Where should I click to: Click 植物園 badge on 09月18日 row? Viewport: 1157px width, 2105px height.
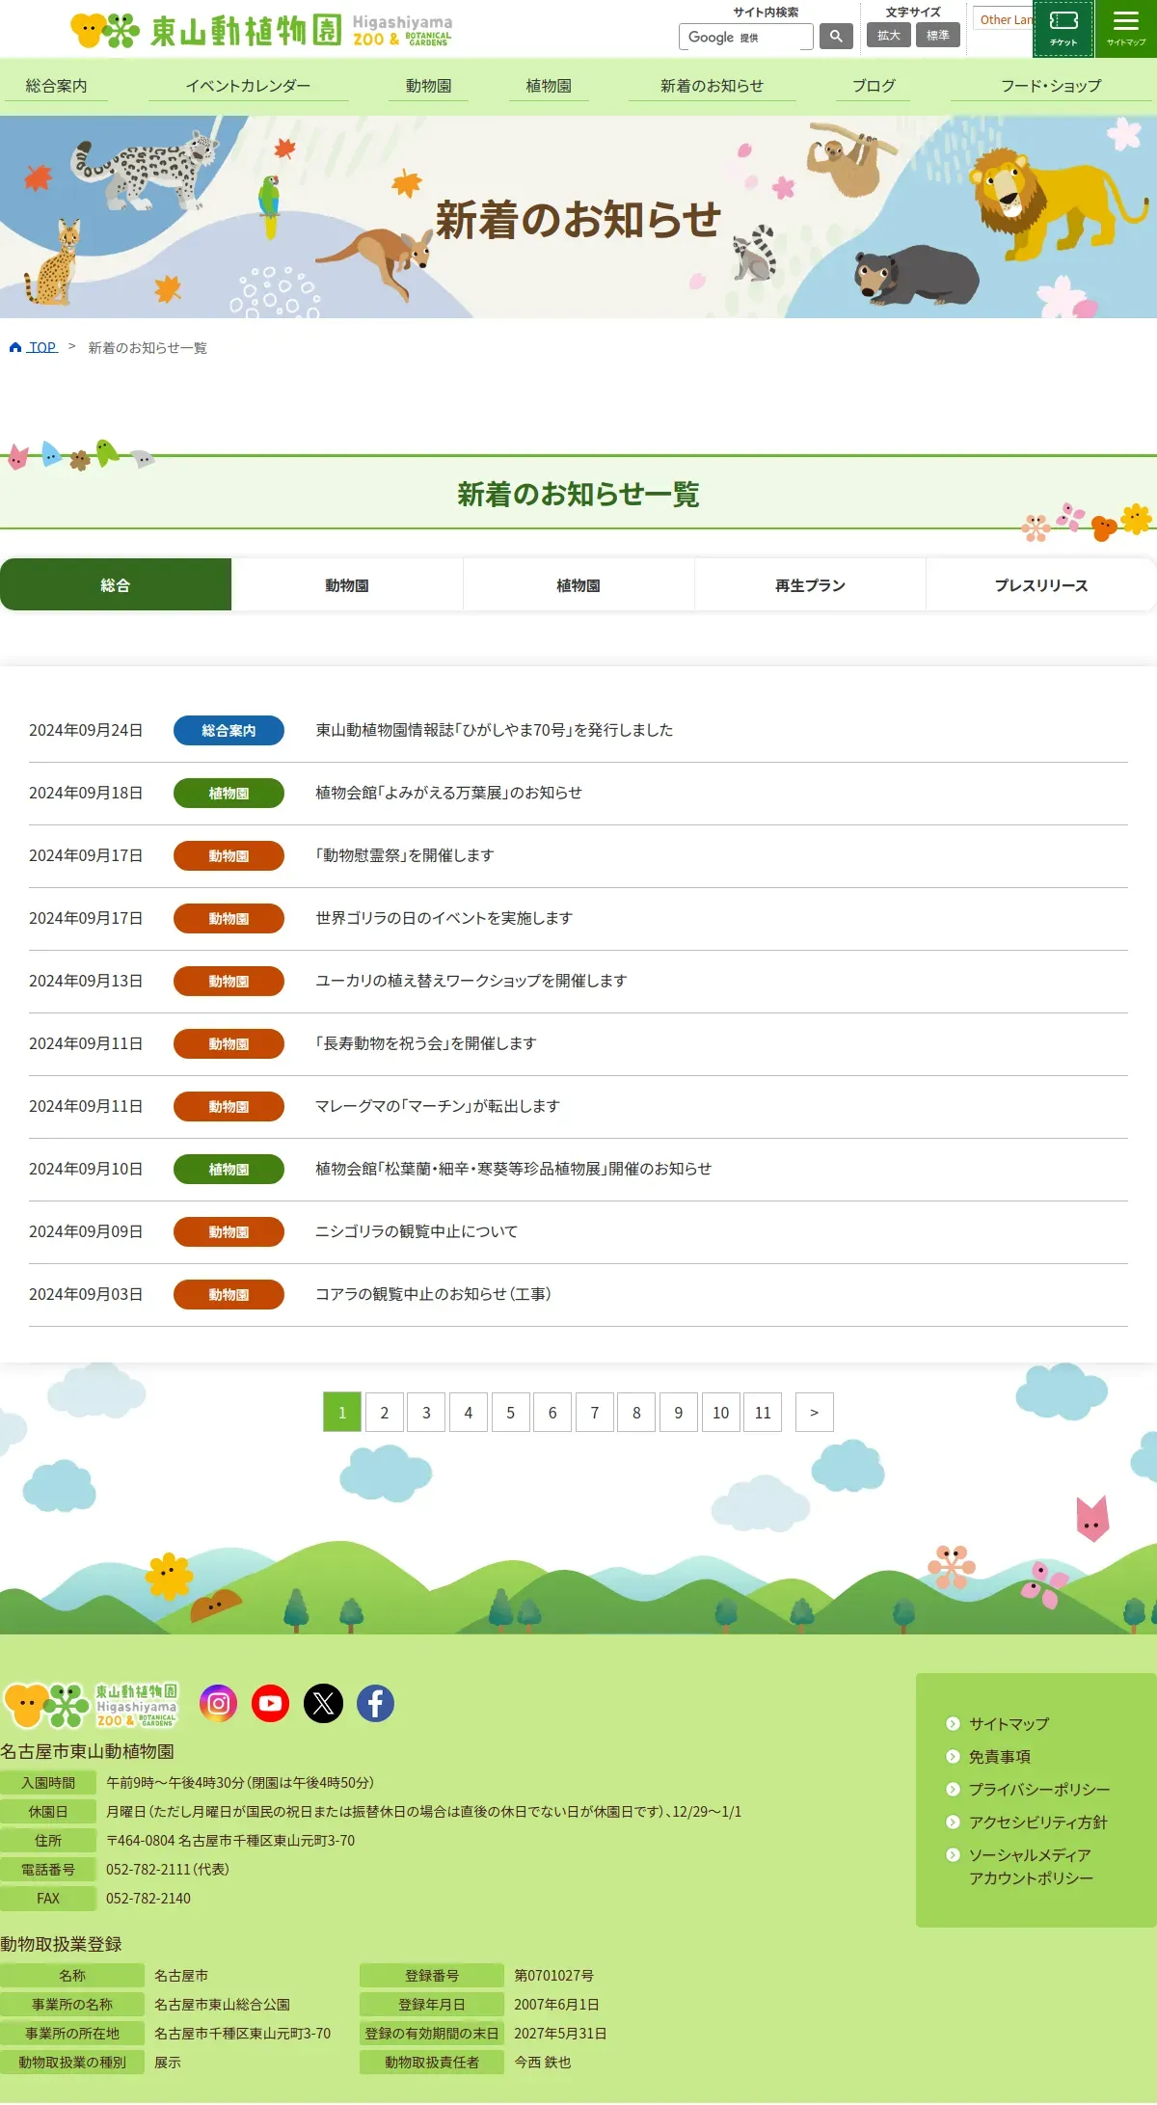(229, 793)
